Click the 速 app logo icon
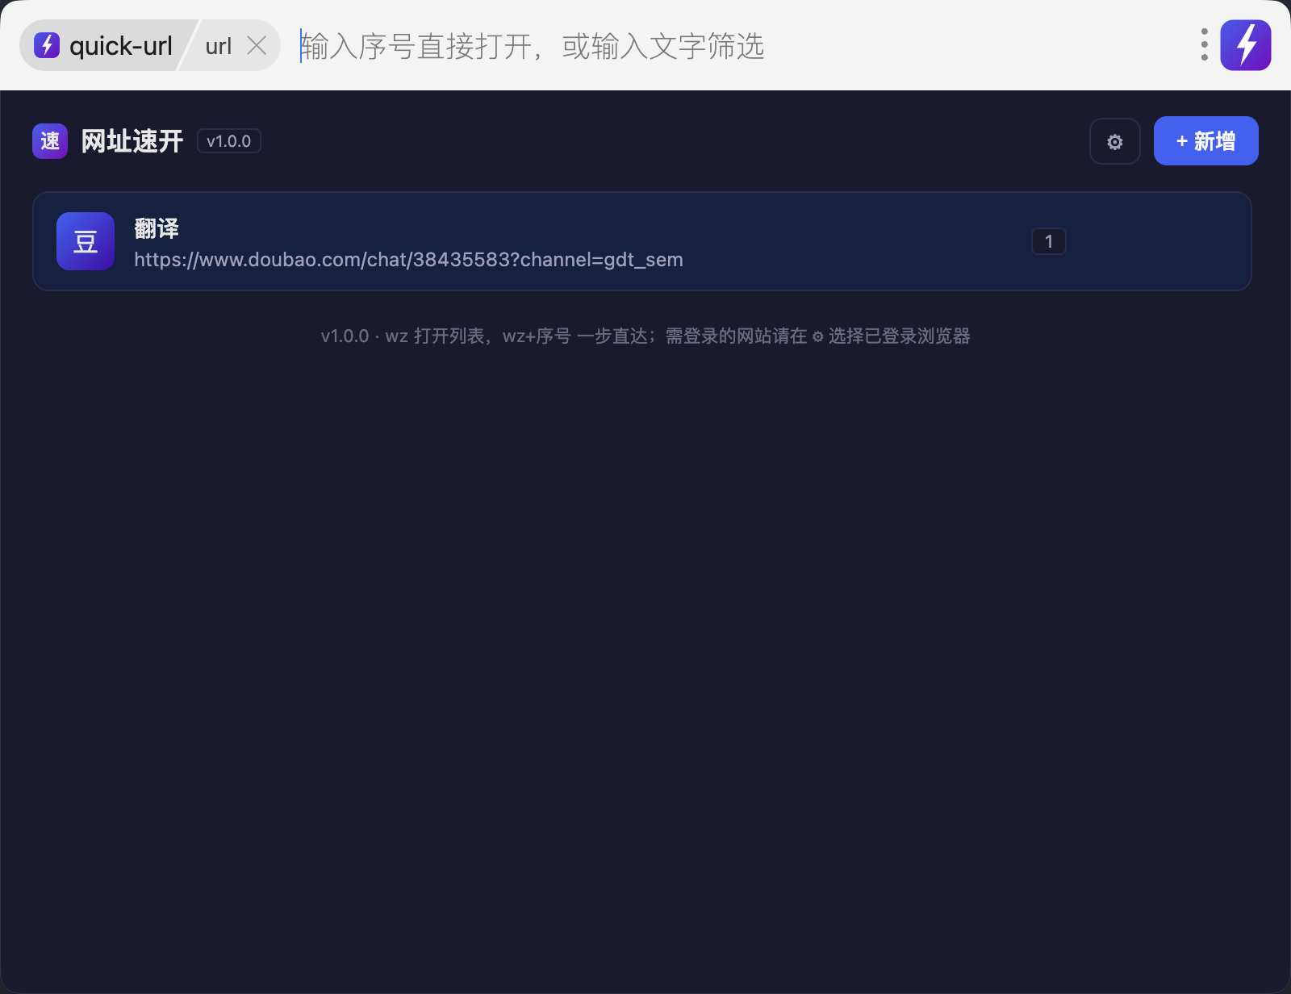The width and height of the screenshot is (1291, 994). (x=50, y=141)
